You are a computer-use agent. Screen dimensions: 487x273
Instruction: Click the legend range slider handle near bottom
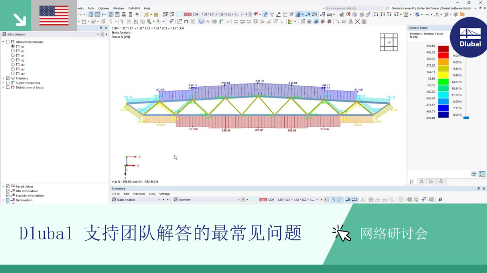pyautogui.click(x=466, y=118)
